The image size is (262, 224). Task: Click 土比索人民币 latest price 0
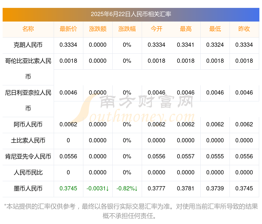pos(68,140)
